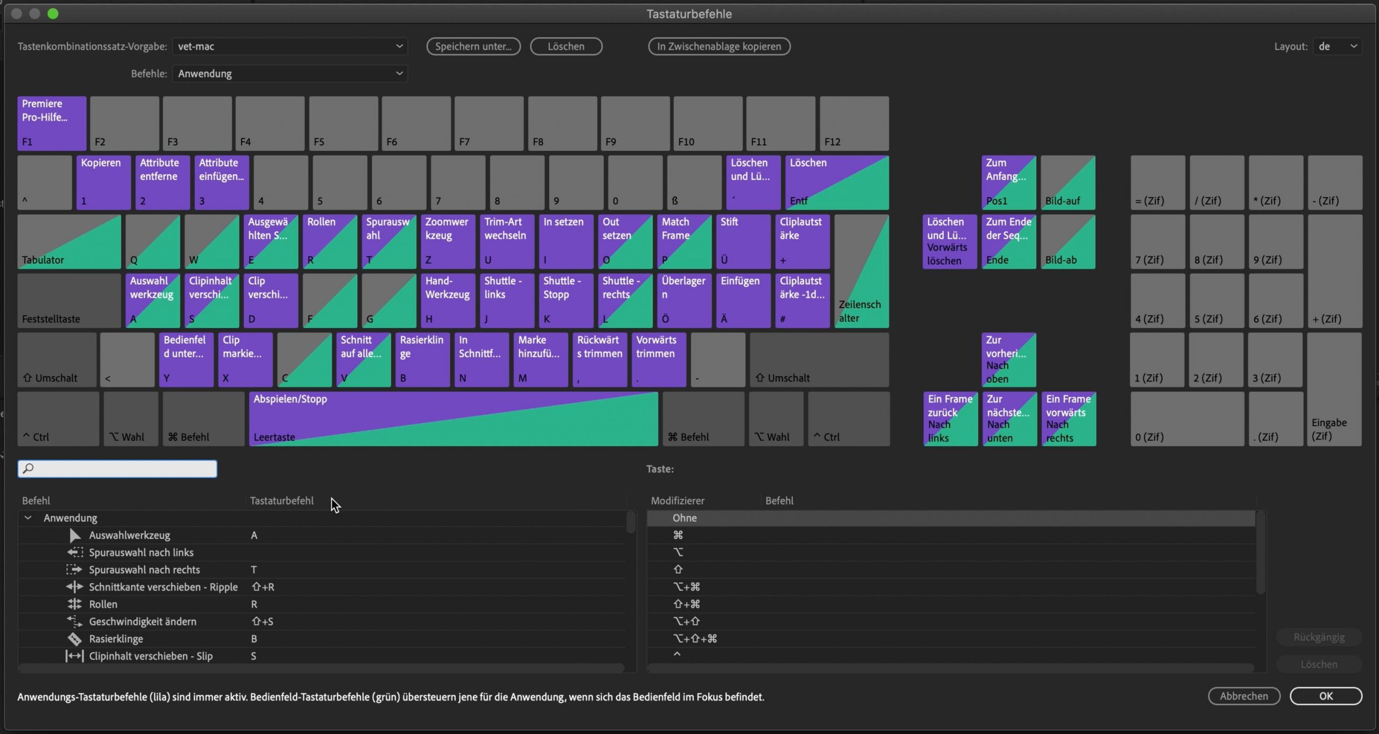This screenshot has width=1379, height=734.
Task: Click the search magnifier icon
Action: [29, 469]
